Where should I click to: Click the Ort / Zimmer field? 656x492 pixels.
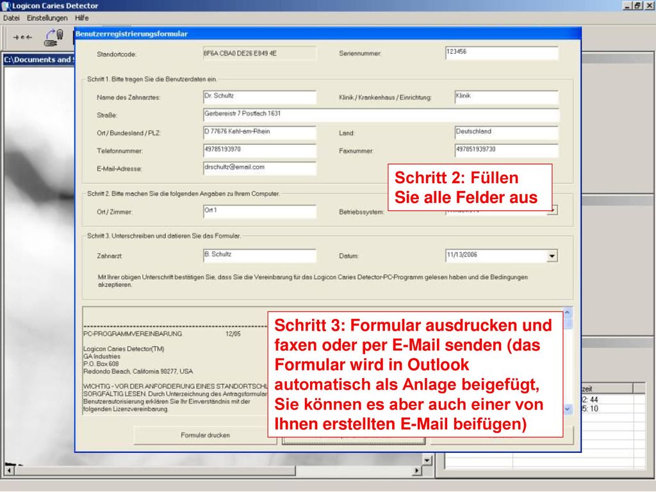(x=259, y=211)
